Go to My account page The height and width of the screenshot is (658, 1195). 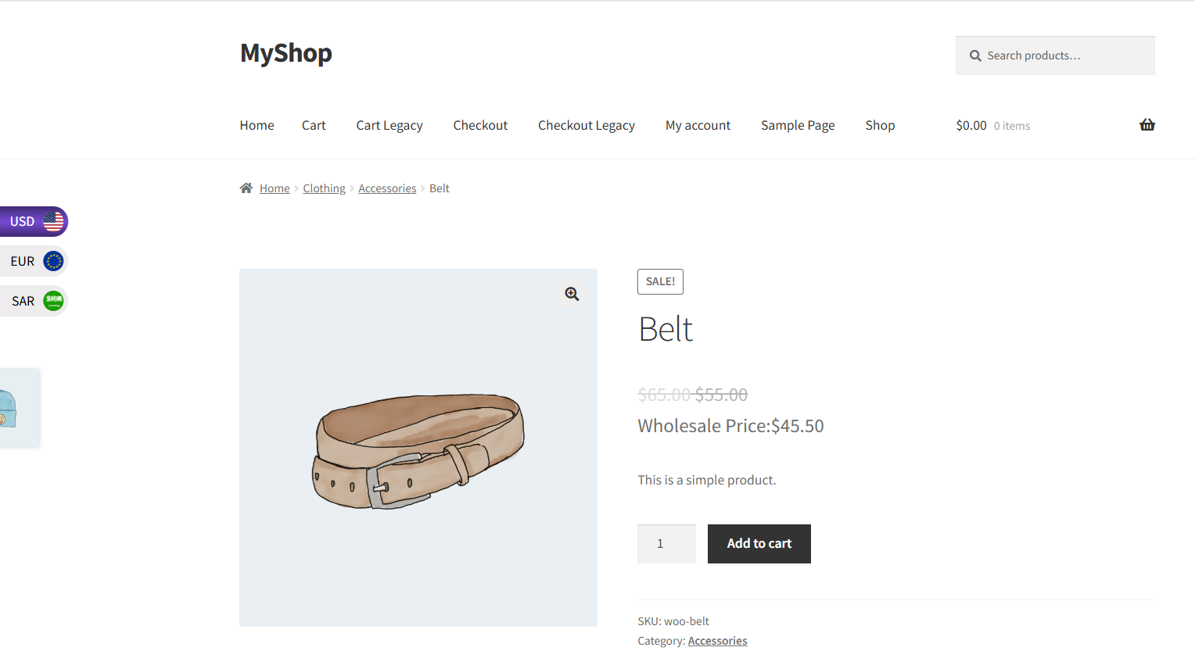698,125
